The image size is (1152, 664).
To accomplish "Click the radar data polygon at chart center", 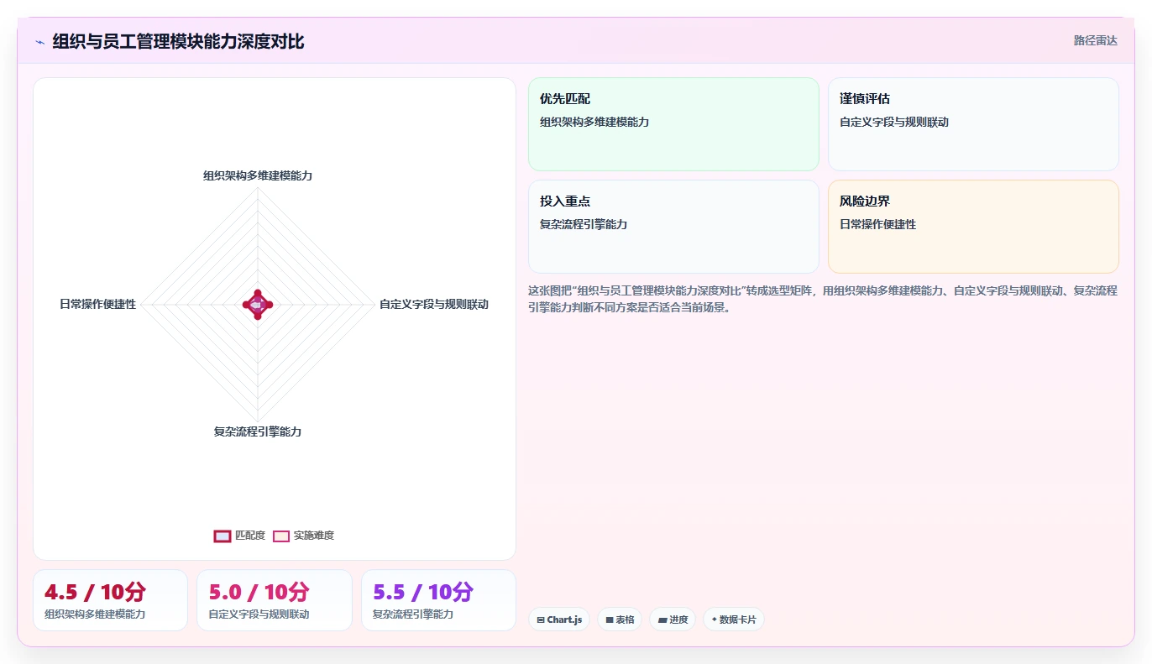I will 258,304.
